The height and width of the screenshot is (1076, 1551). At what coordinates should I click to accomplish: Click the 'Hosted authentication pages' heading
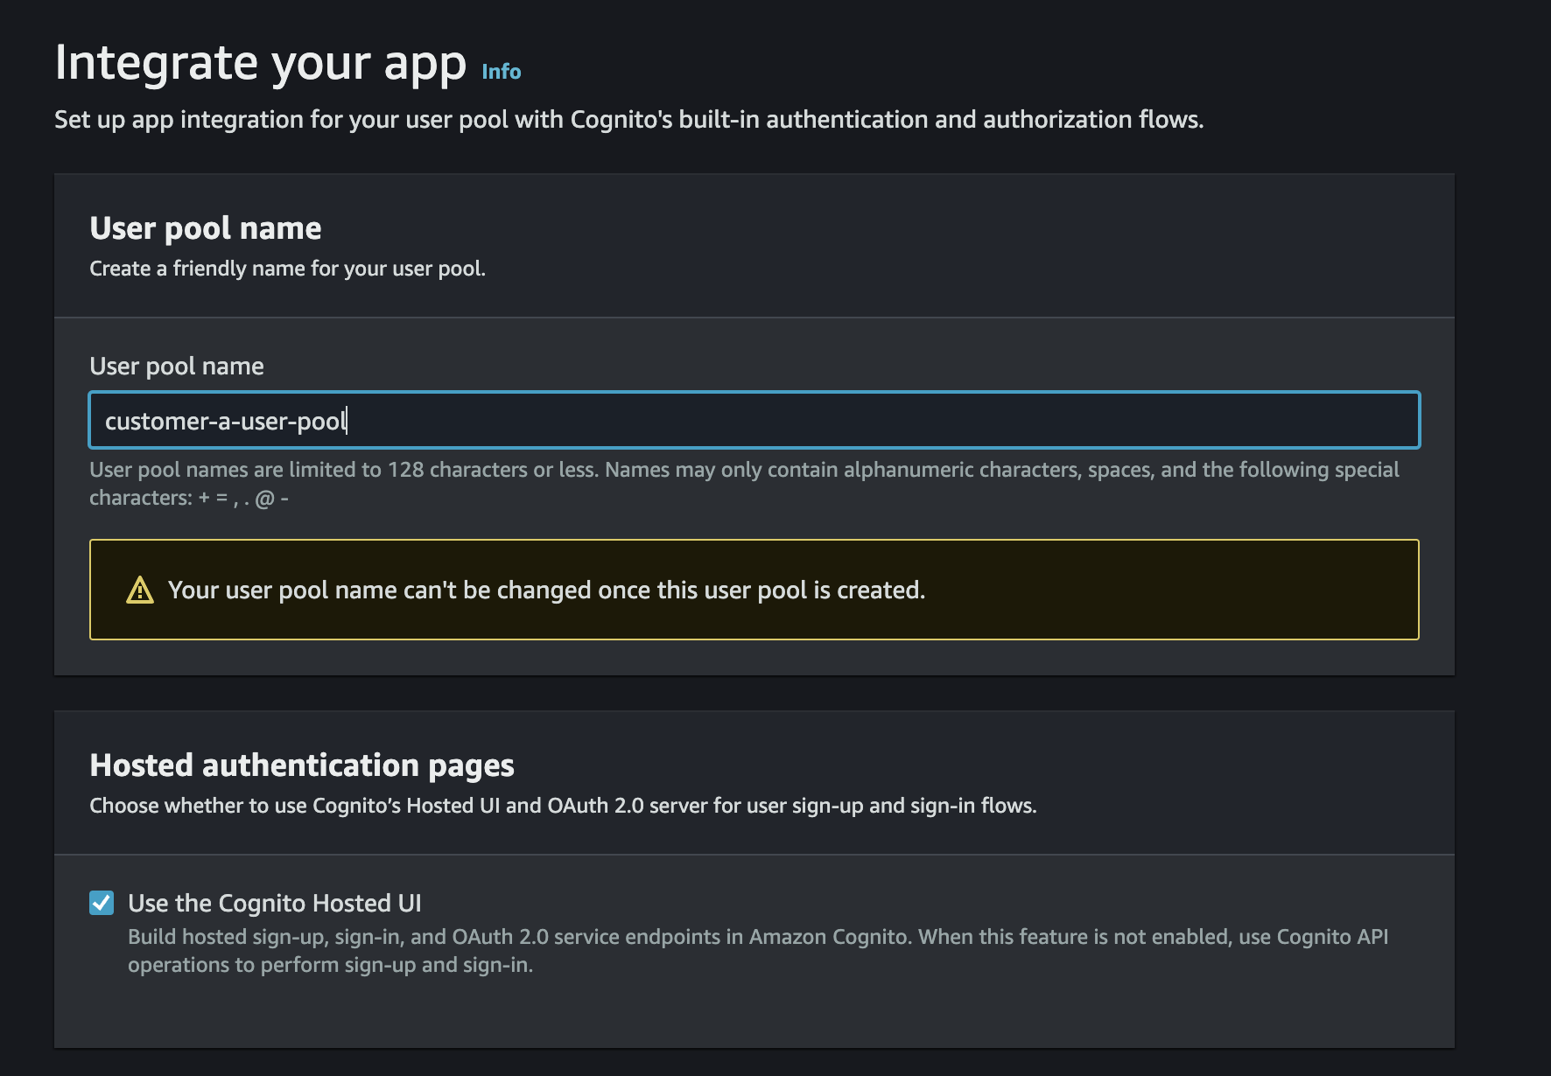tap(302, 765)
